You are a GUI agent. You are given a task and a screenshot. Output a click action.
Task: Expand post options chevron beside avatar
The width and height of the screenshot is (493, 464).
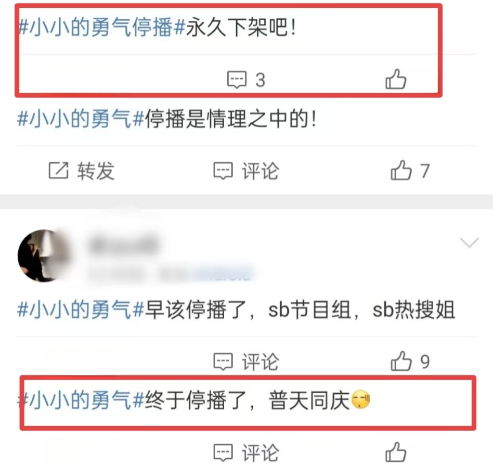469,242
